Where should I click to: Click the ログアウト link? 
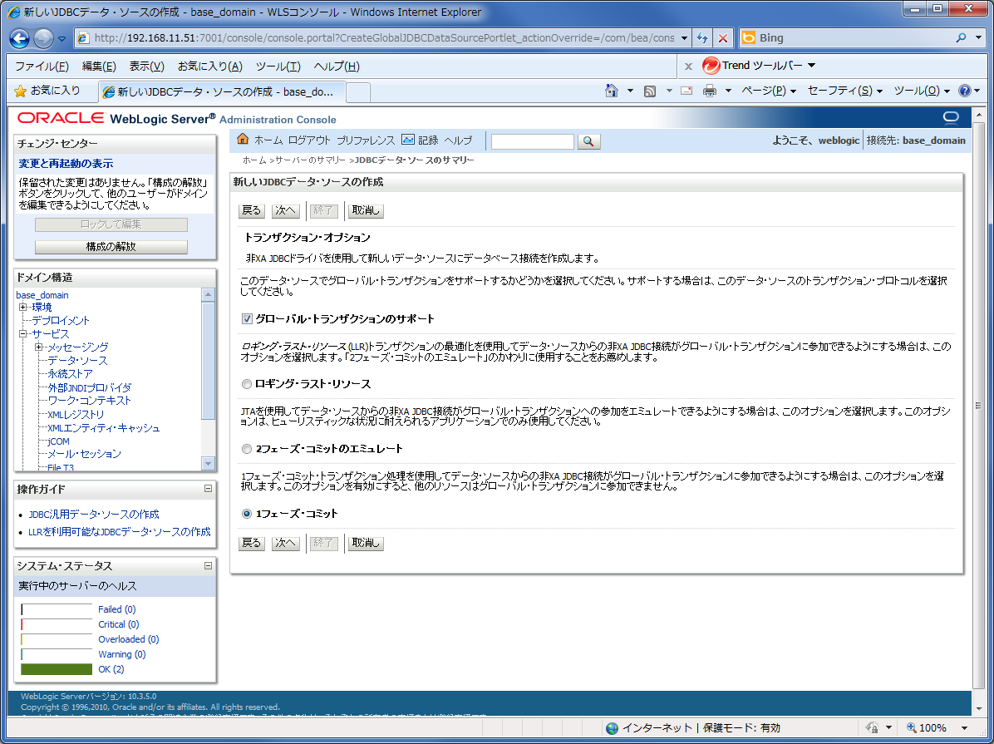[x=309, y=140]
